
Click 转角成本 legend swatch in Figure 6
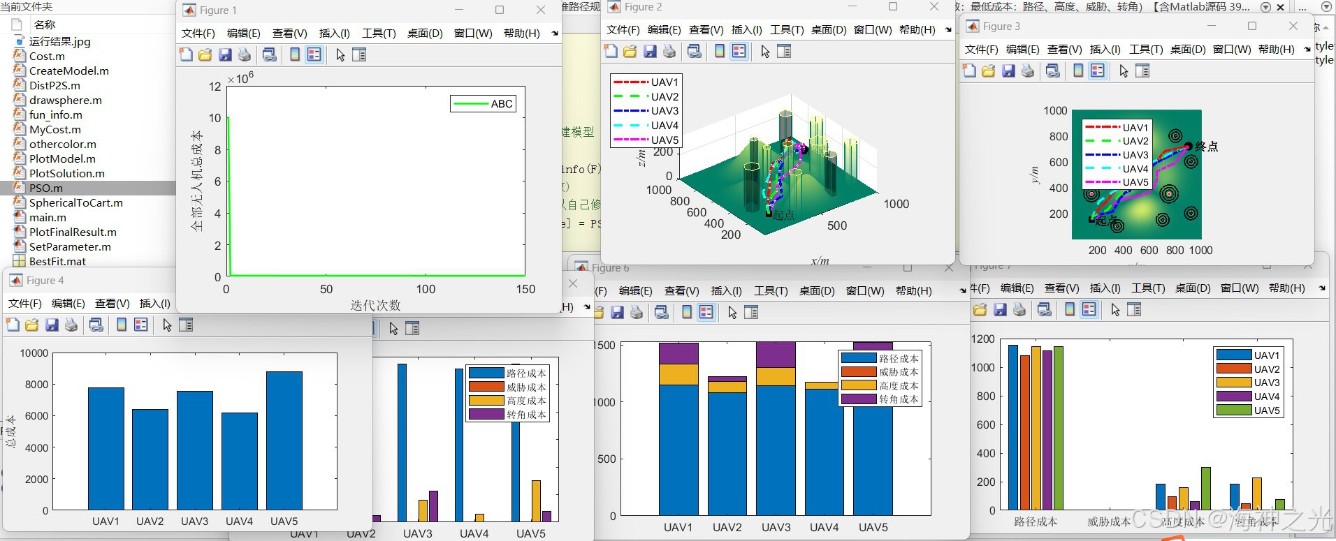pos(859,399)
